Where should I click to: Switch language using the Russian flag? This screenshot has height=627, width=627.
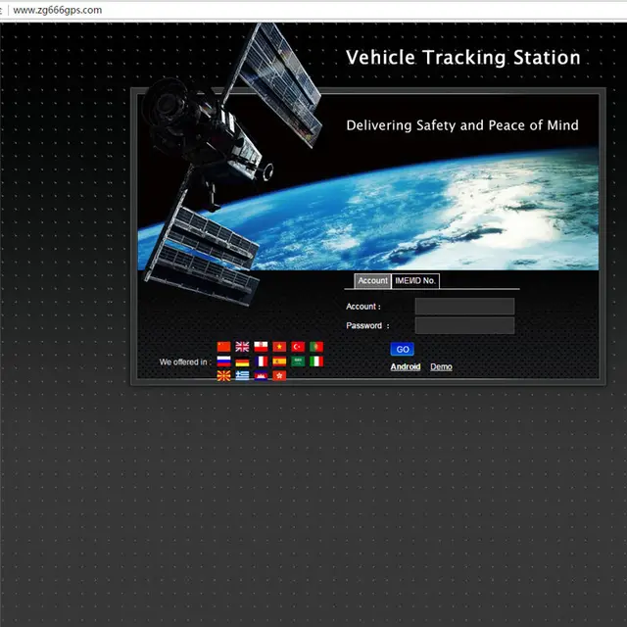point(223,362)
